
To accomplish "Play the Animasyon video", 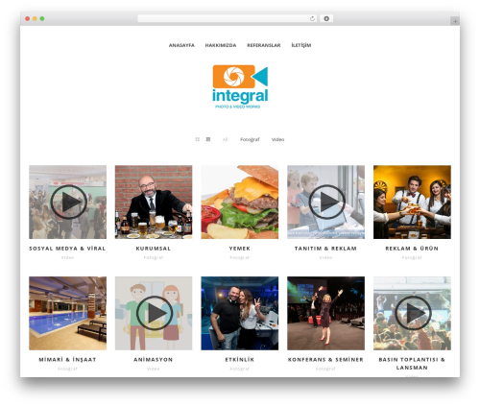I will point(154,313).
